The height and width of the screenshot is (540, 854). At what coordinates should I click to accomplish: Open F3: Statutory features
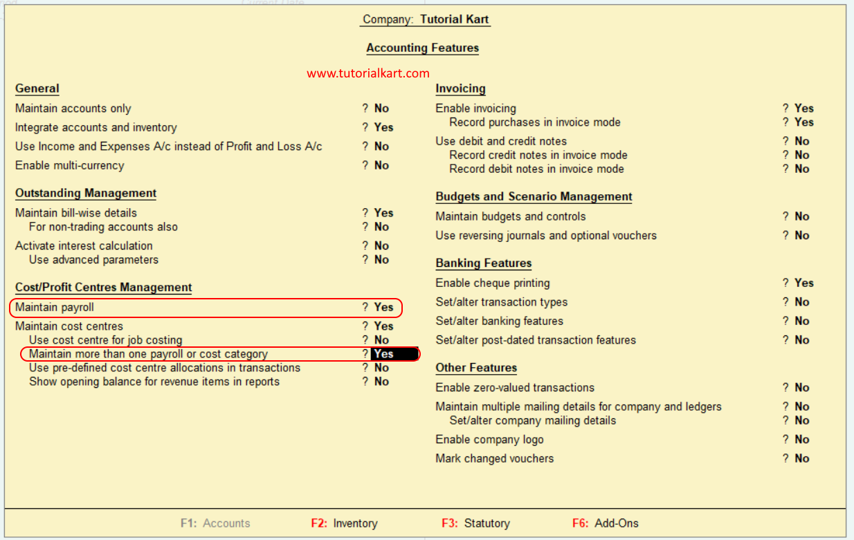[475, 523]
